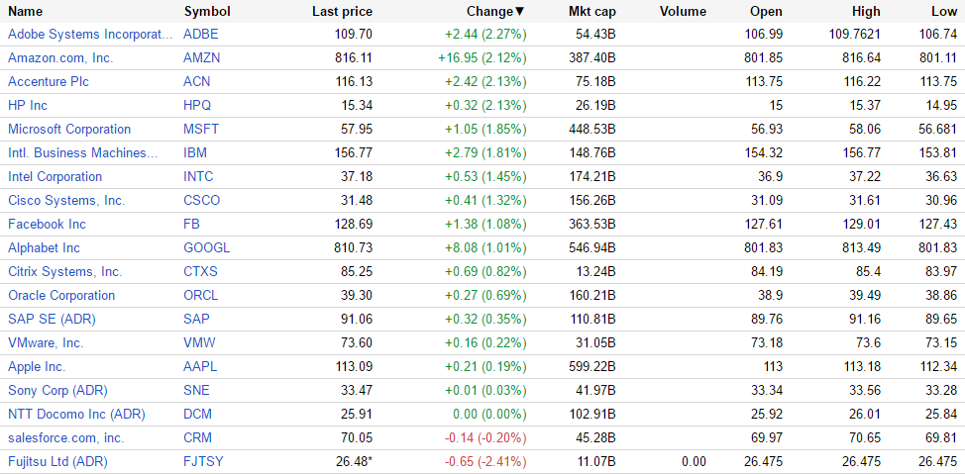965x474 pixels.
Task: Open salesforce.com, inc. link
Action: 65,437
